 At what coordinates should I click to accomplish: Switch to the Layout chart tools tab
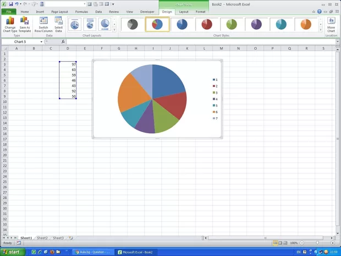[x=184, y=12]
